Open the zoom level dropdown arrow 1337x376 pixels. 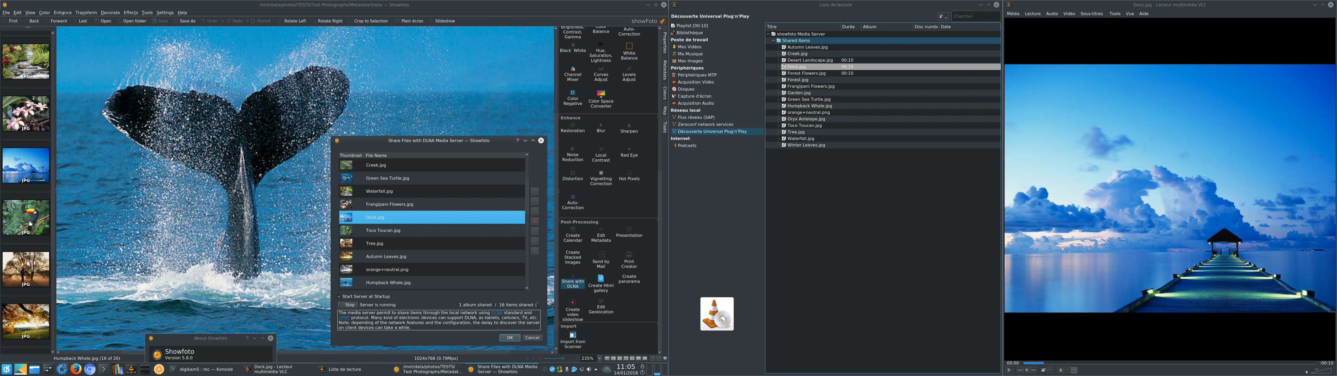click(600, 358)
